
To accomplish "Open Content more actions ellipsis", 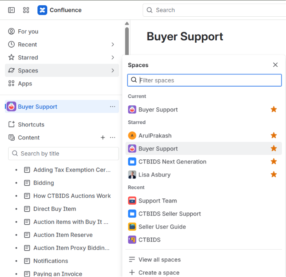I will coord(112,137).
